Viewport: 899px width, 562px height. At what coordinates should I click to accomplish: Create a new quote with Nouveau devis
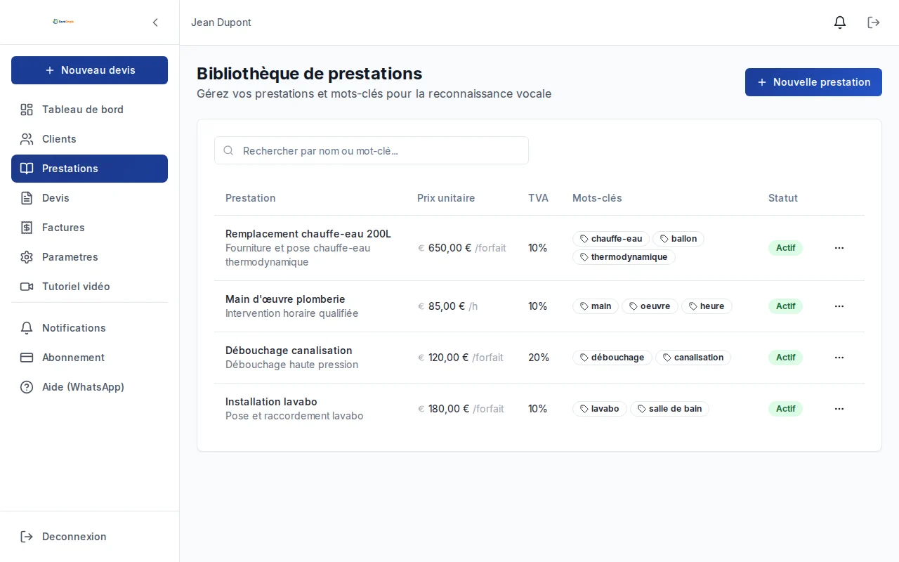click(89, 70)
